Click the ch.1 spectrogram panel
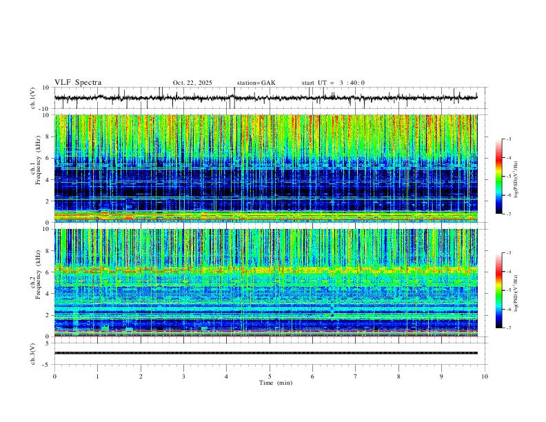The image size is (546, 422). pyautogui.click(x=265, y=168)
